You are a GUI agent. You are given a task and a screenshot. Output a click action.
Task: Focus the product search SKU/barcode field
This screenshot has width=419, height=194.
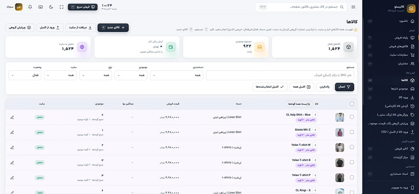(x=280, y=75)
